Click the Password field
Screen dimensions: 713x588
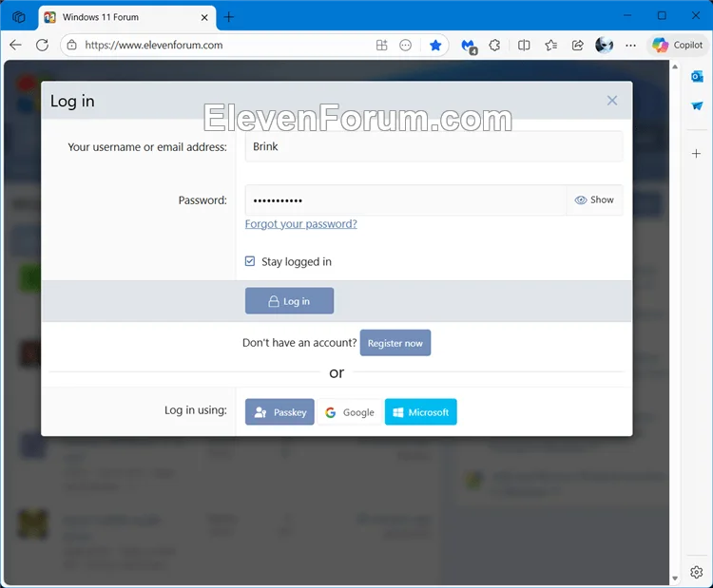pyautogui.click(x=406, y=199)
